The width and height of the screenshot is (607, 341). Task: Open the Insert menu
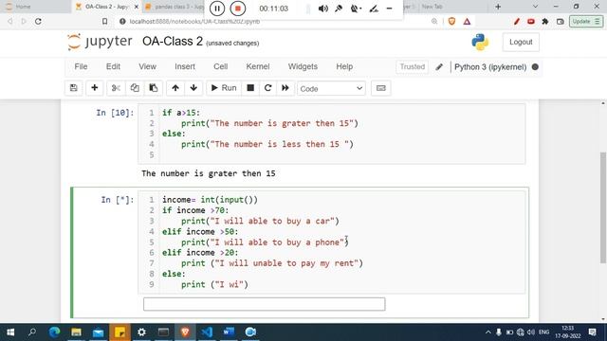pyautogui.click(x=185, y=66)
